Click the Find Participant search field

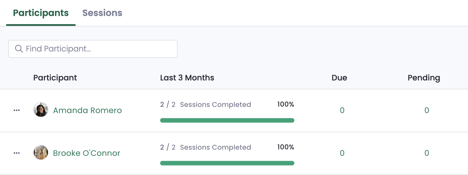click(x=93, y=49)
